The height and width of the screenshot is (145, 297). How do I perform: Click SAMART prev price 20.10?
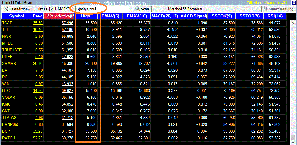point(38,63)
